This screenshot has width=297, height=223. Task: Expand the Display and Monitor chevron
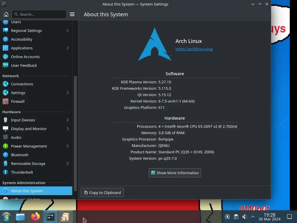(x=68, y=129)
